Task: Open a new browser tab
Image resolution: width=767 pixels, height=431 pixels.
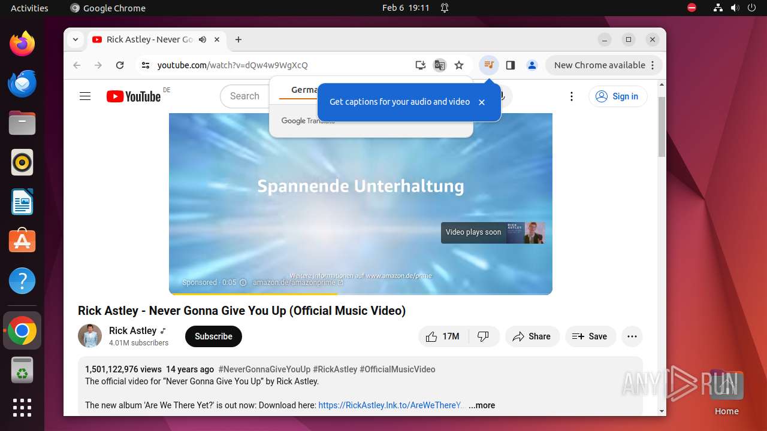Action: pyautogui.click(x=238, y=40)
